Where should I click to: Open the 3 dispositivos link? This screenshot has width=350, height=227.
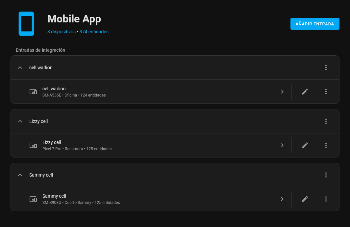(62, 32)
